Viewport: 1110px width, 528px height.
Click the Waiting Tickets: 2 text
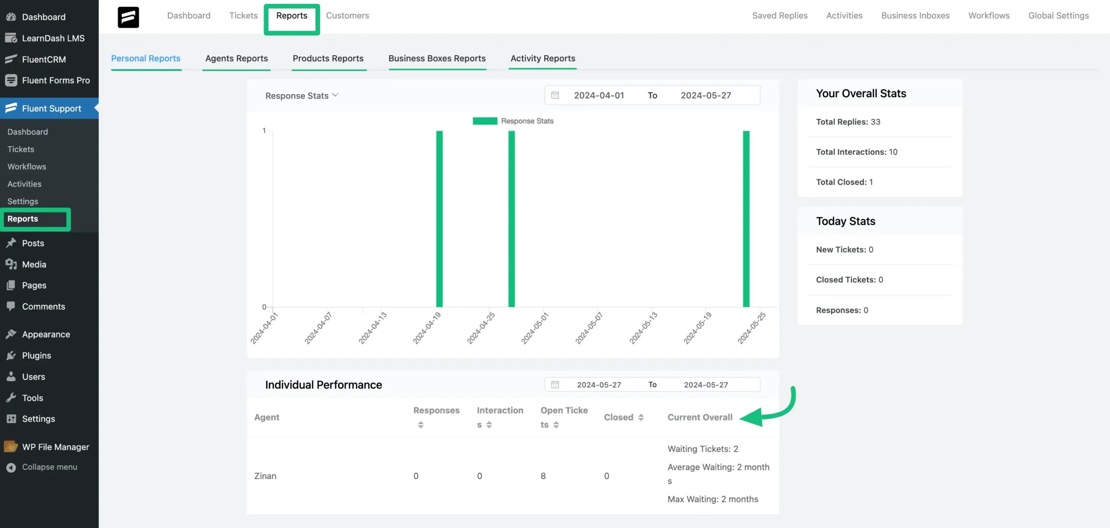point(703,449)
